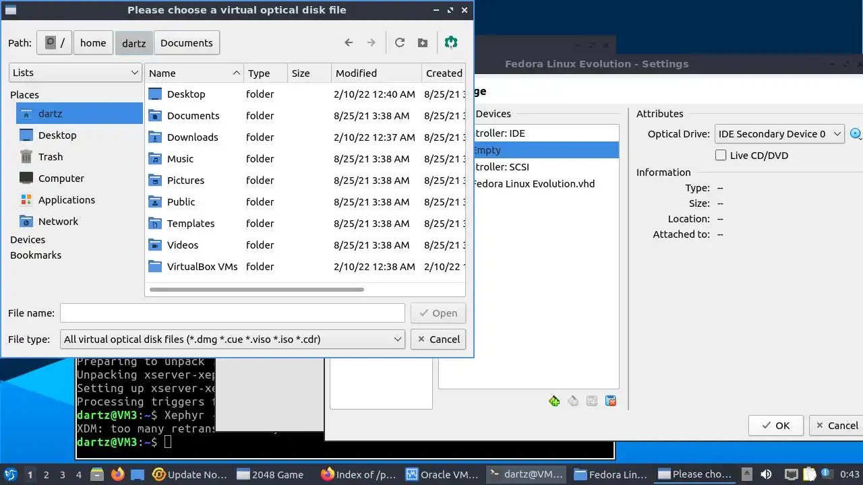Open Applications in Places sidebar
Screen dimensions: 863x485
click(80, 199)
